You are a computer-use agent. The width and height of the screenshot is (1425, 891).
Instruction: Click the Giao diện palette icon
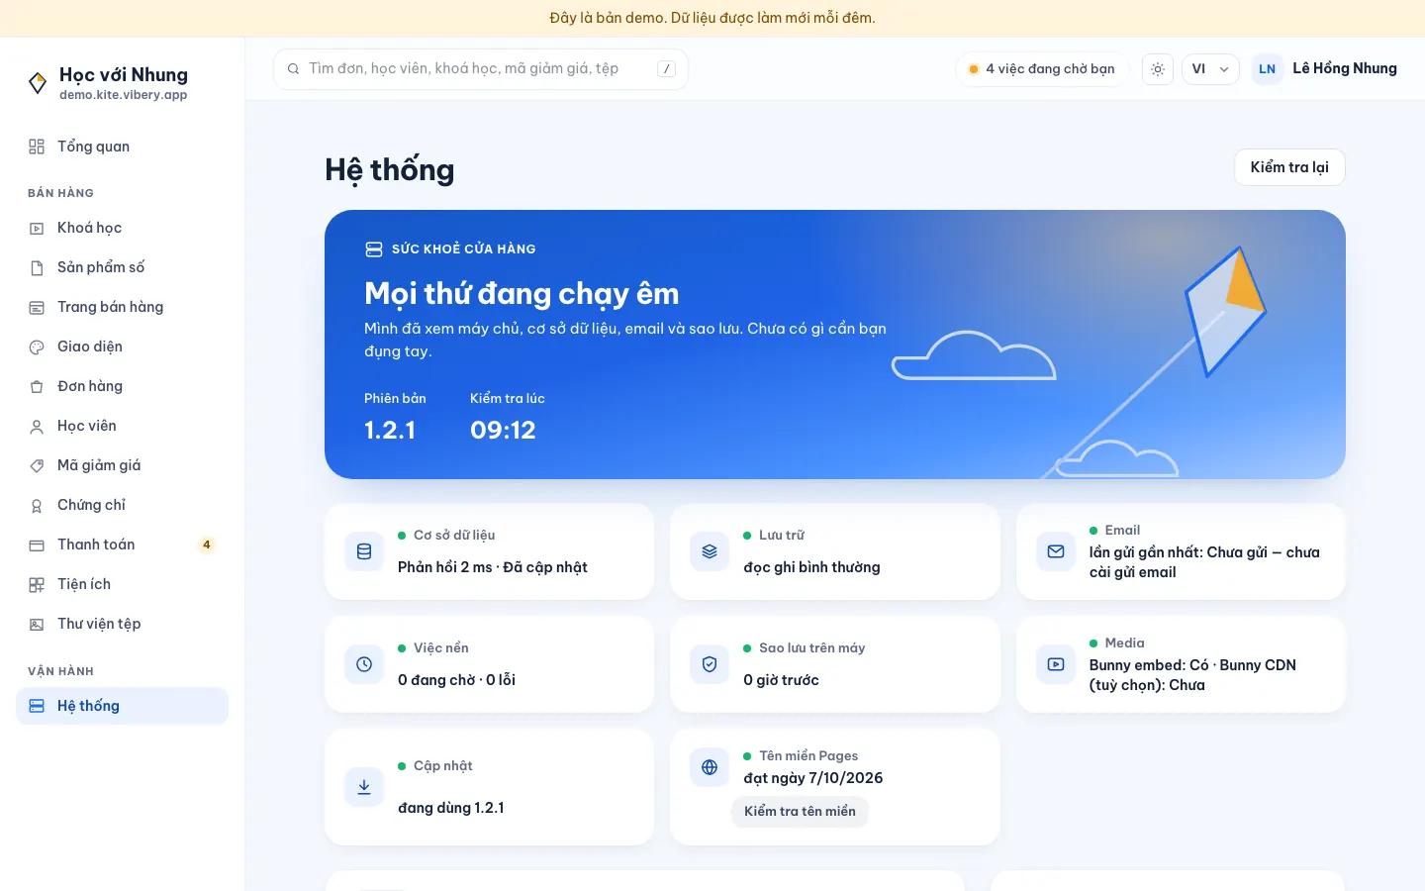point(37,346)
